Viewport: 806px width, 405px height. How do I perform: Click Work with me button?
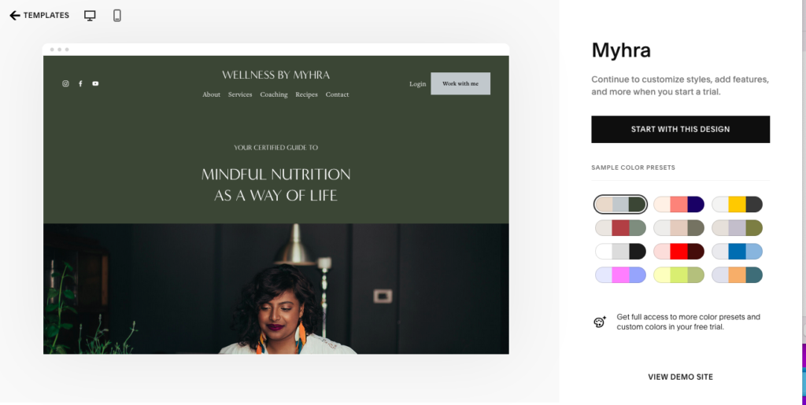[x=460, y=83]
